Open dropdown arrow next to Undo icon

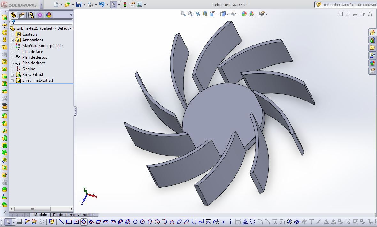point(107,5)
